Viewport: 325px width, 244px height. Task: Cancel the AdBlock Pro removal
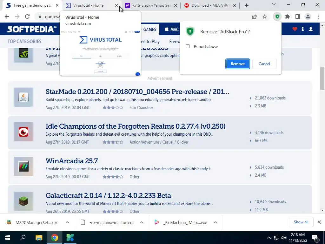pyautogui.click(x=264, y=64)
